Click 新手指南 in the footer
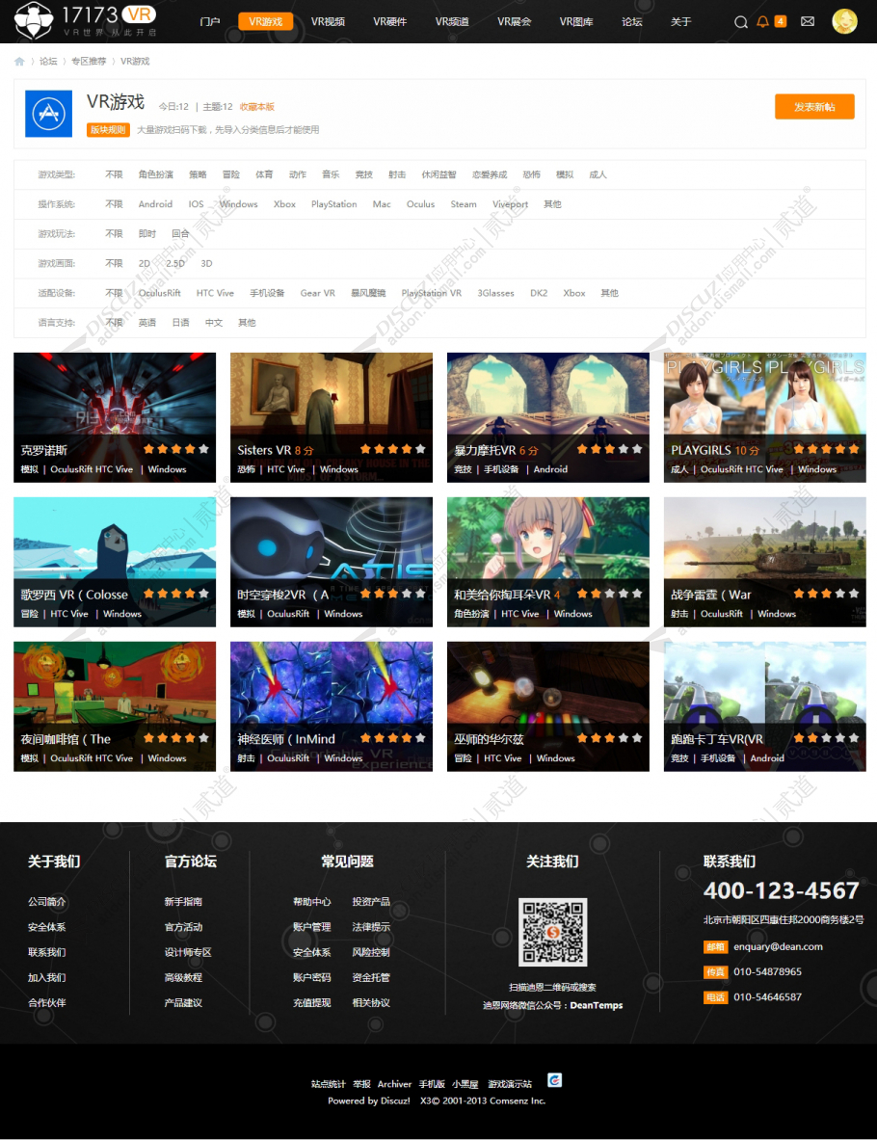 coord(183,902)
